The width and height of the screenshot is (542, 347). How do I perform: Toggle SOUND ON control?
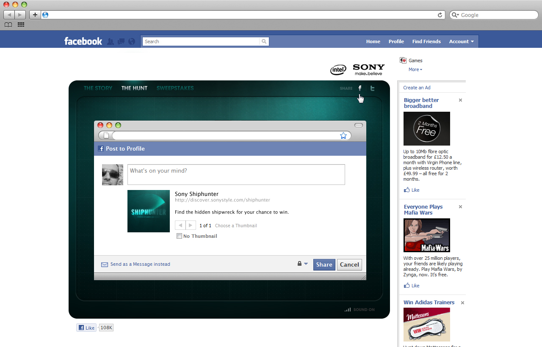pyautogui.click(x=359, y=310)
